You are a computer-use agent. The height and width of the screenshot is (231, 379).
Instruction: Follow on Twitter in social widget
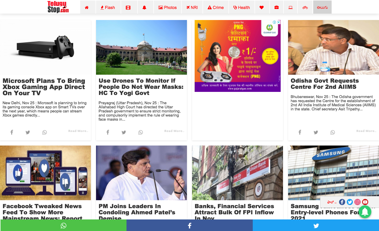pos(350,202)
